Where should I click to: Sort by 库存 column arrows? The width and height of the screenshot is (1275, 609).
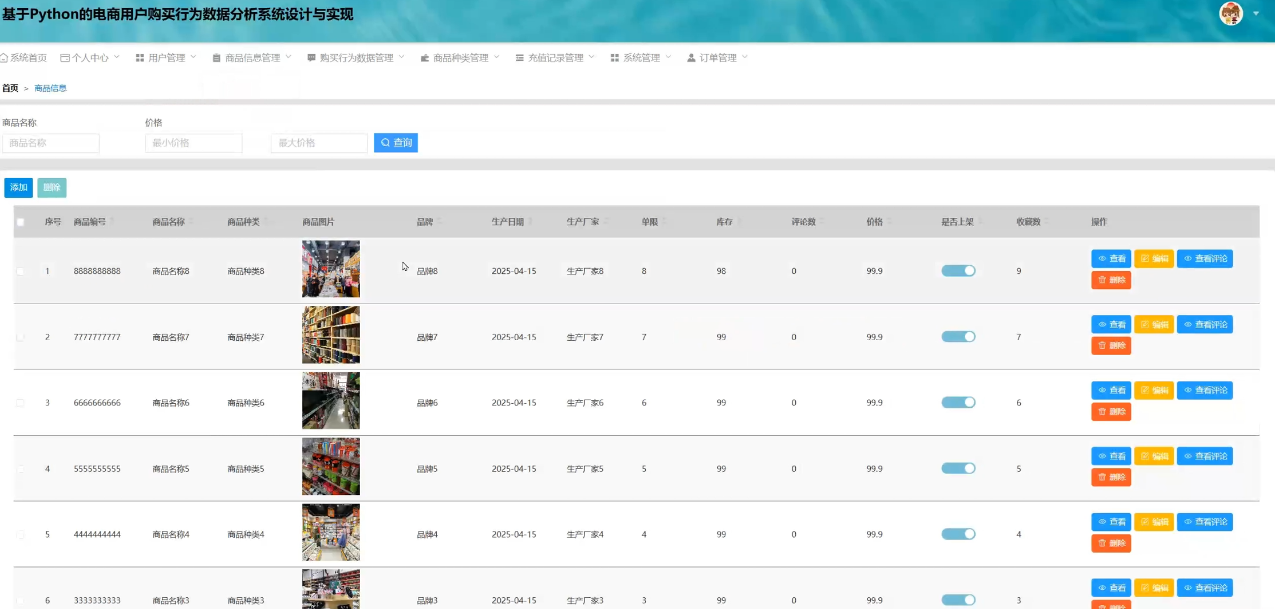[x=739, y=221]
